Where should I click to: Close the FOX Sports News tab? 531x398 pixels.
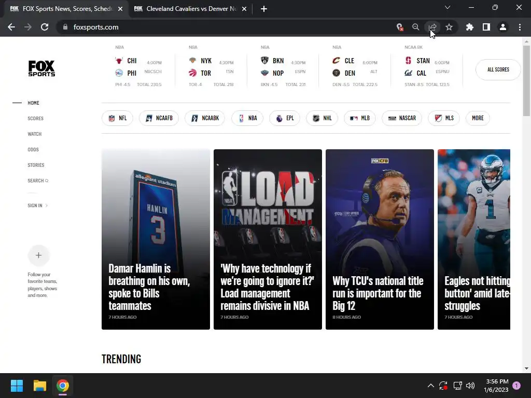coord(120,9)
